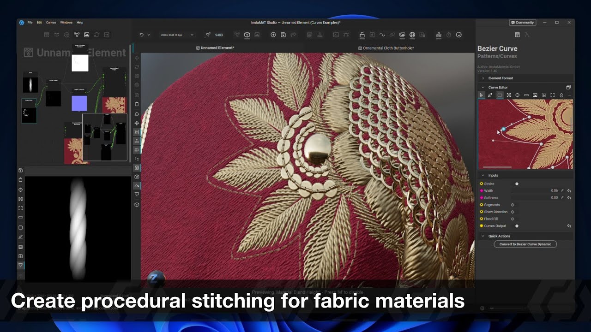Screen dimensions: 591x332
Task: Open the Community panel
Action: coord(522,22)
